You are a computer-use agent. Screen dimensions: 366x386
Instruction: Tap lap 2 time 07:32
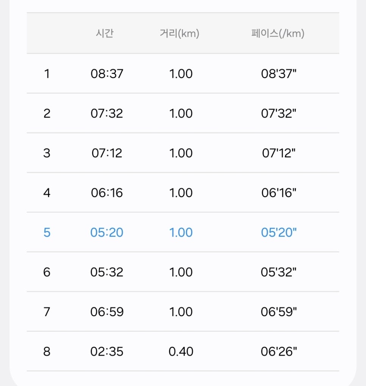pyautogui.click(x=107, y=113)
